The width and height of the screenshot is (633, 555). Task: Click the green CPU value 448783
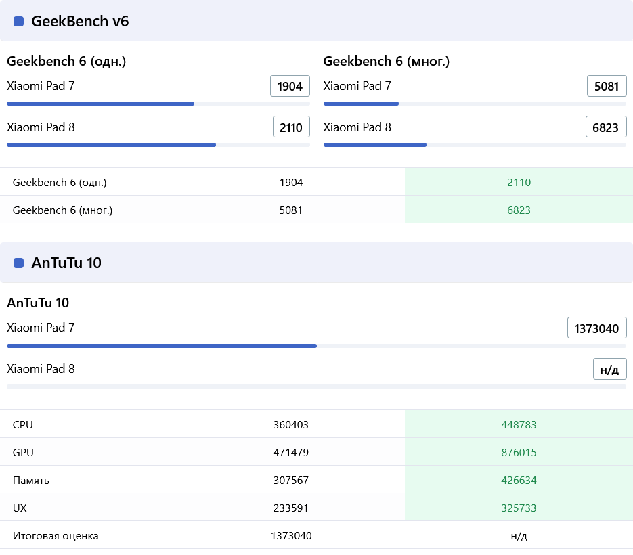519,424
